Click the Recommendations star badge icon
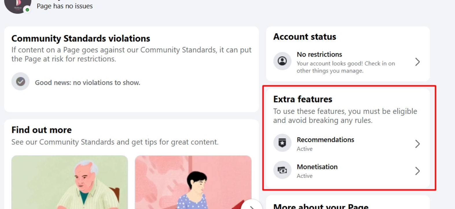455x209 pixels. (x=282, y=143)
